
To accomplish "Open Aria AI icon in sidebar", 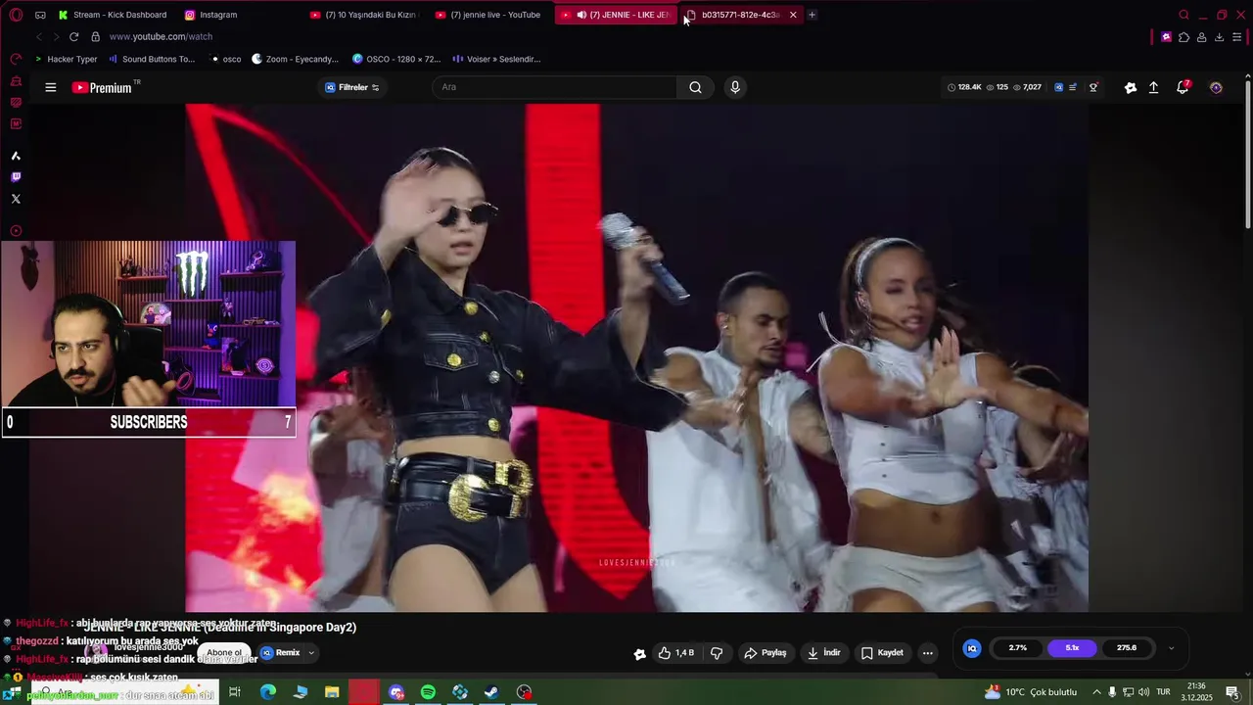I will pos(16,156).
